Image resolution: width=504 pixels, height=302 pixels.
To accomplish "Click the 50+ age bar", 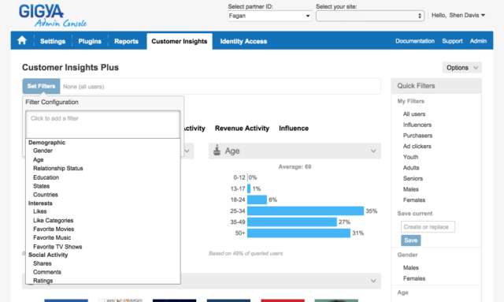I will point(298,233).
